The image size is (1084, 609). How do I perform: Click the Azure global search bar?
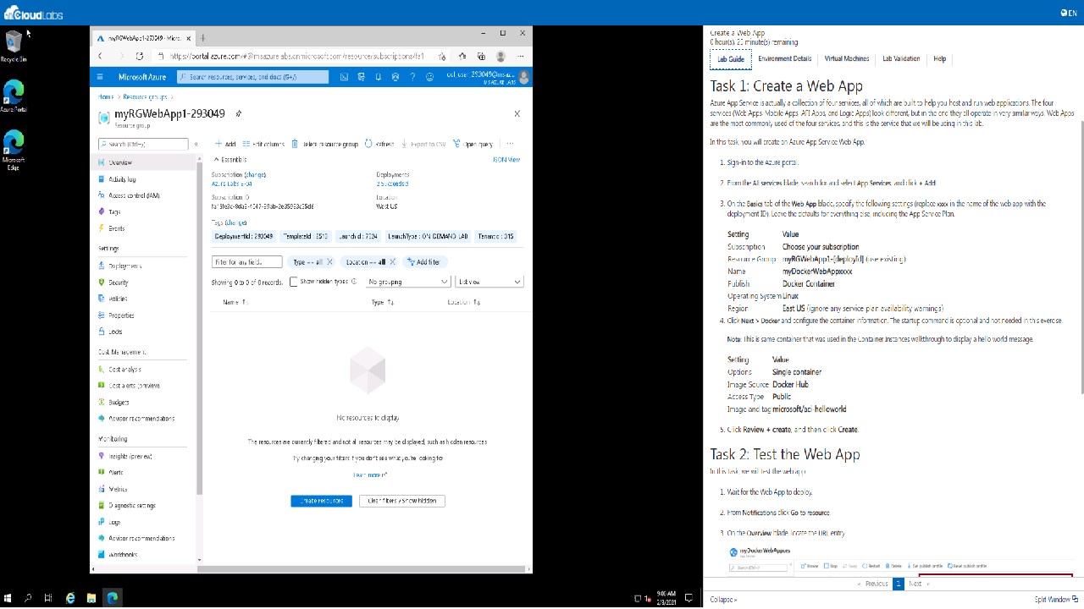coord(252,77)
